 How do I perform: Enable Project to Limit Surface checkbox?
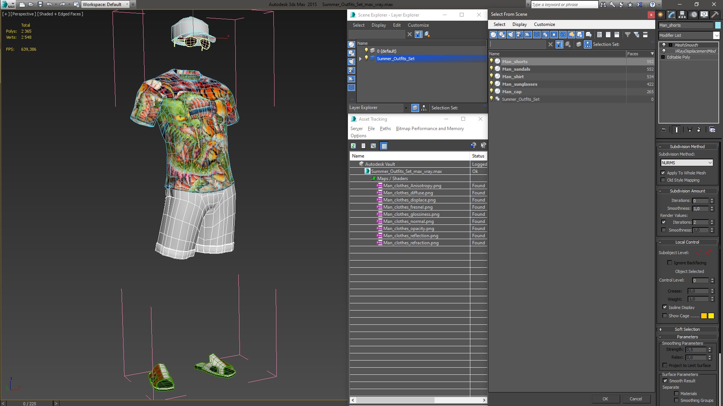[x=665, y=365]
